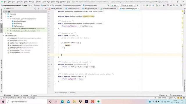Open Mail app from taskbar

(x=68, y=101)
